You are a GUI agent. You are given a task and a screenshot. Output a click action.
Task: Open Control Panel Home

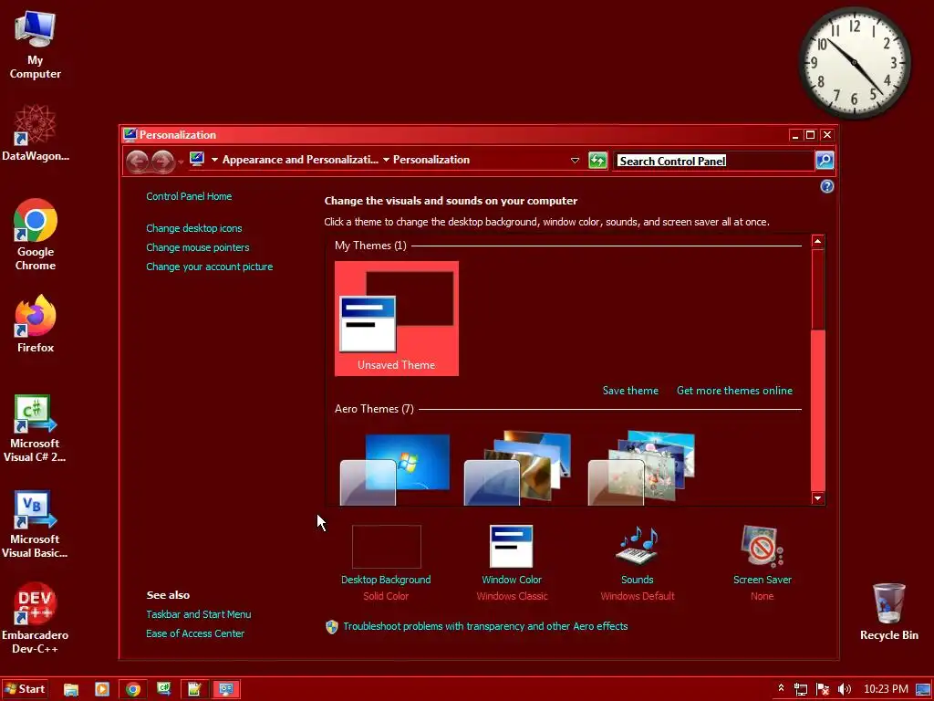point(189,196)
